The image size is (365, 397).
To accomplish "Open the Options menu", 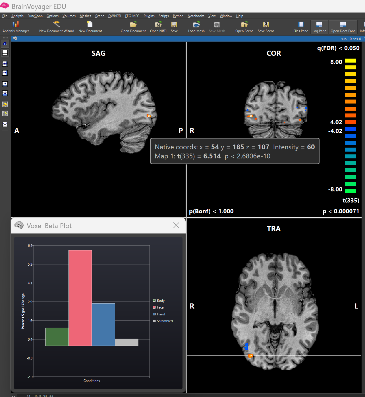I will (x=53, y=16).
